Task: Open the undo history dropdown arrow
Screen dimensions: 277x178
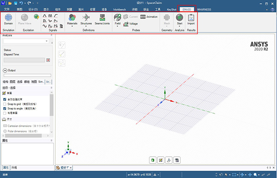Action: (x=25, y=3)
